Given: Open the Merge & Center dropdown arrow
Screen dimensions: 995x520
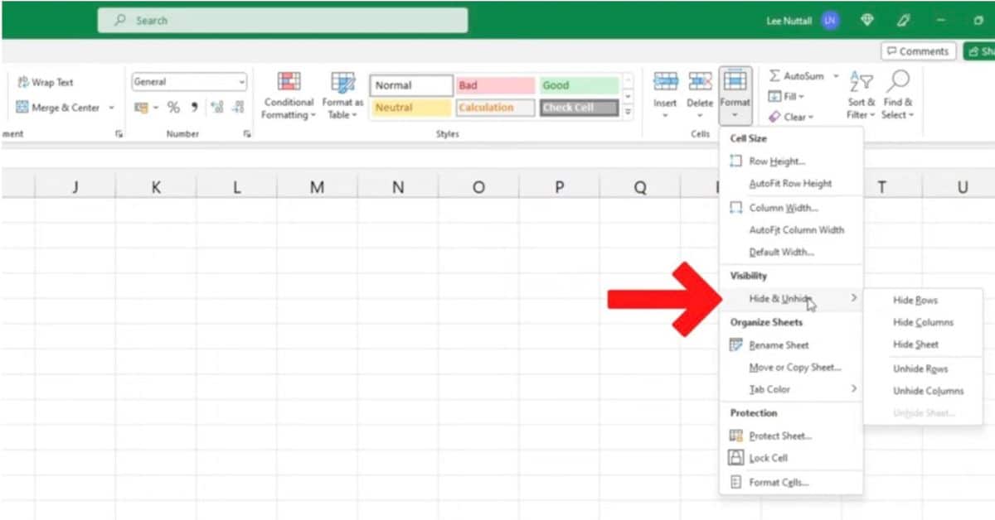Looking at the screenshot, I should [111, 108].
